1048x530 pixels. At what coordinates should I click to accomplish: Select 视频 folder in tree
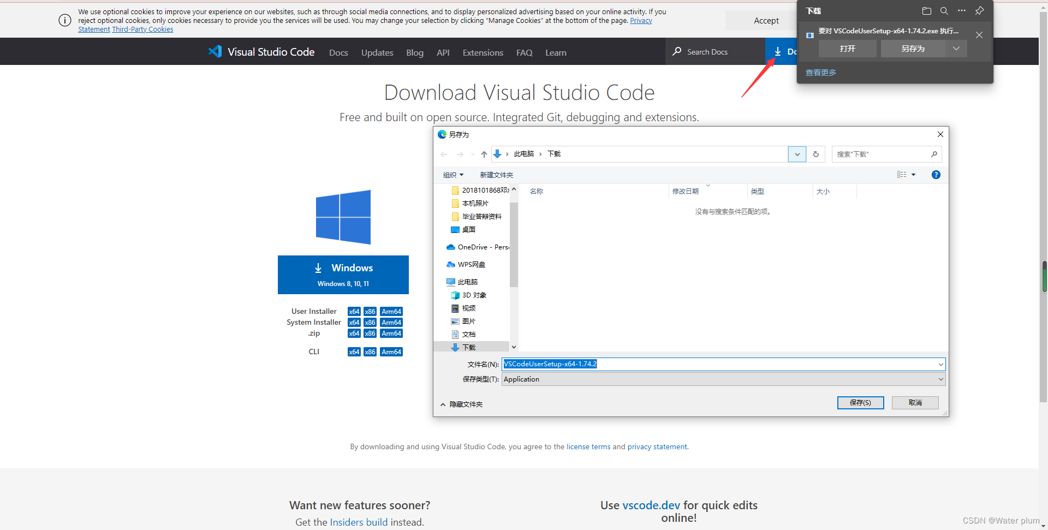[x=463, y=308]
